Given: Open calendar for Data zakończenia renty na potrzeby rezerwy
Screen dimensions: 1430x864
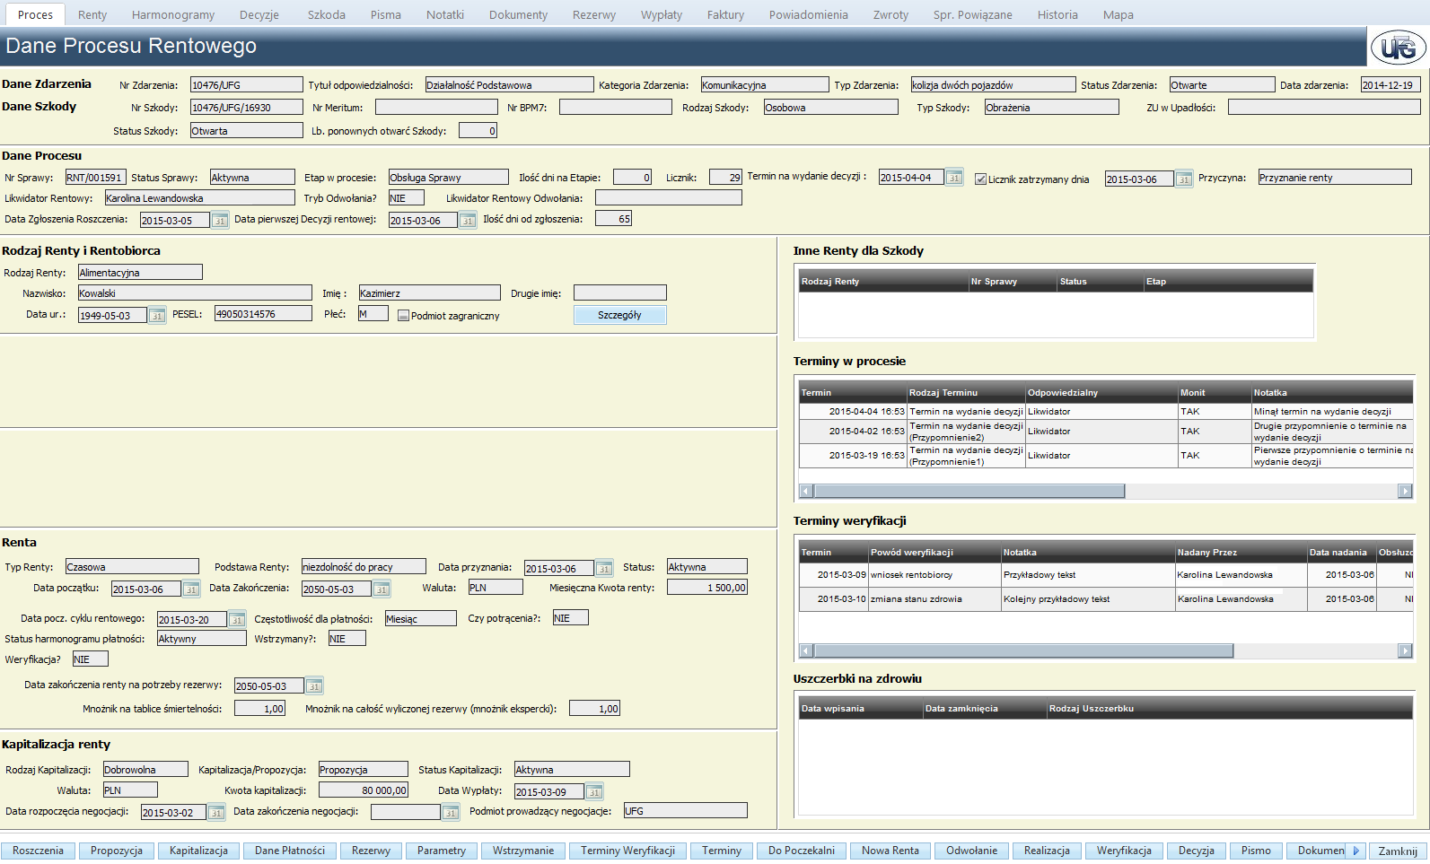Looking at the screenshot, I should pos(314,686).
